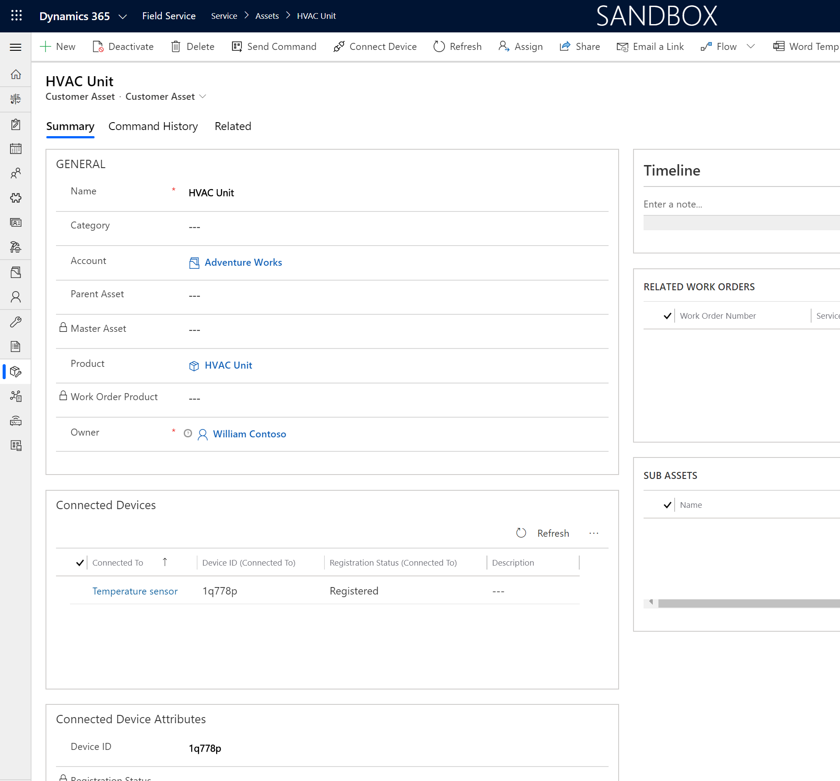
Task: Open the Temperature sensor device link
Action: [x=135, y=591]
